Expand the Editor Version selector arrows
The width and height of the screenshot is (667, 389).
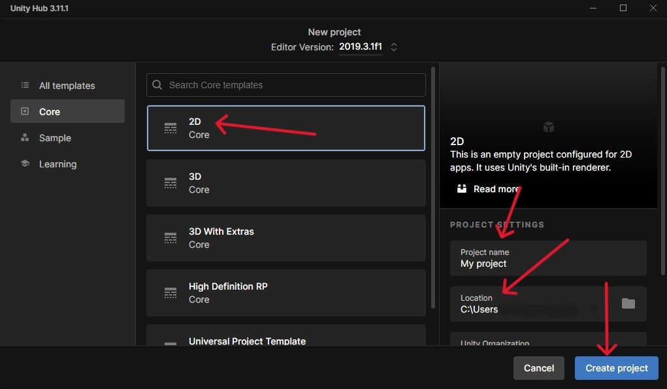coord(394,47)
